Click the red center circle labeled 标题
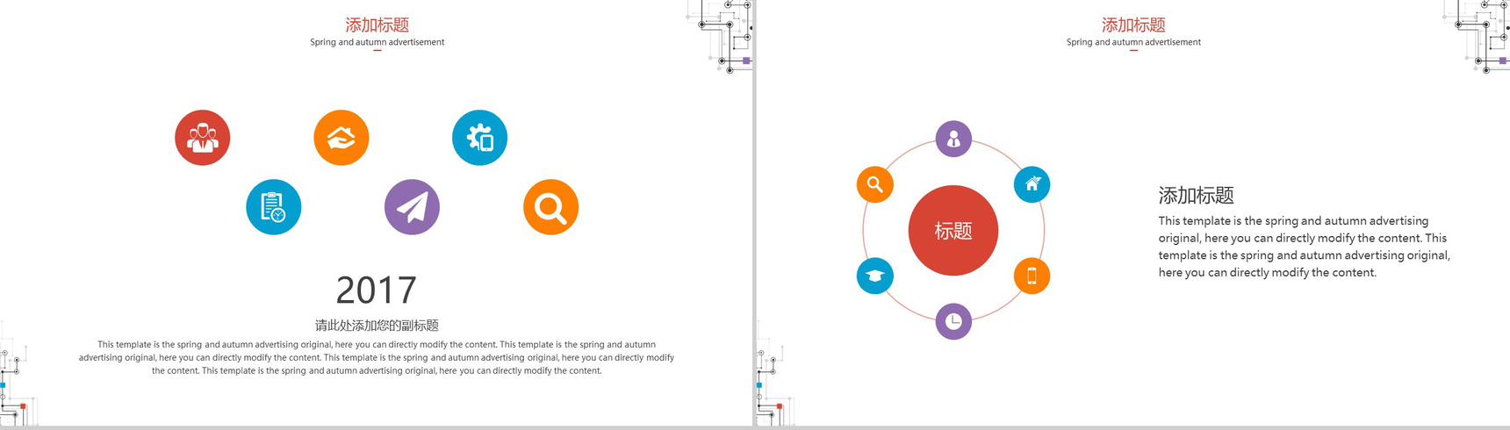The image size is (1510, 430). 953,231
